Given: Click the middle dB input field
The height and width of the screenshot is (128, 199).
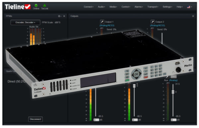Looking at the screenshot, I should [x=135, y=120].
